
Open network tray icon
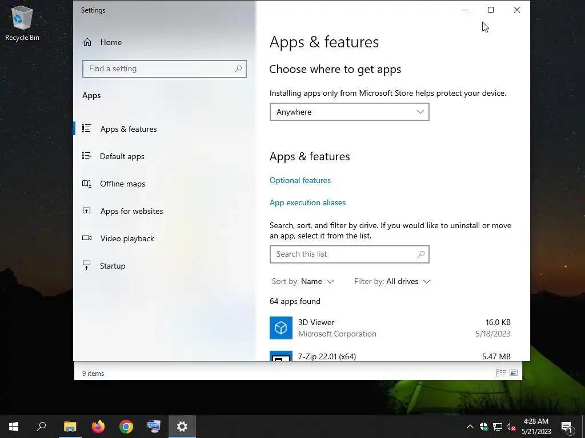[x=498, y=427]
